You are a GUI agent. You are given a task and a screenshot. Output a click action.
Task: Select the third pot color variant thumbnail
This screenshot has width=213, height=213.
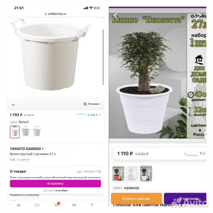point(37,131)
